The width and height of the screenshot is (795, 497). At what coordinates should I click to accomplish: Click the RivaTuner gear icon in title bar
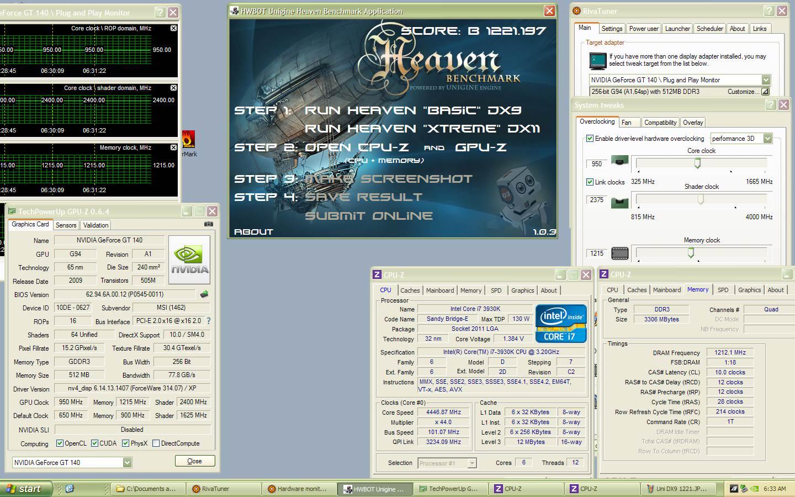pyautogui.click(x=577, y=10)
